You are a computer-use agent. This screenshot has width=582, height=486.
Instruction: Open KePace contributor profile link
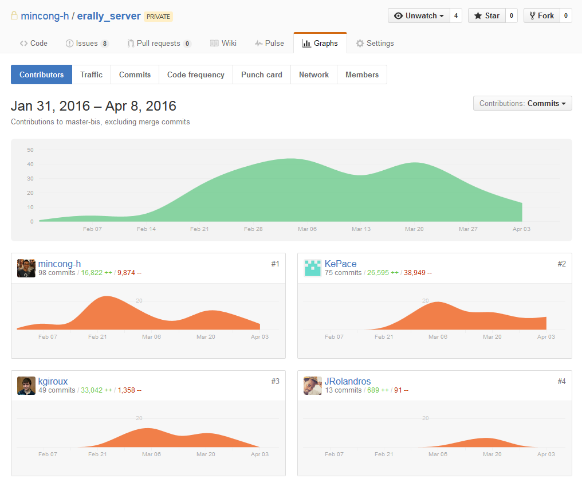[340, 264]
